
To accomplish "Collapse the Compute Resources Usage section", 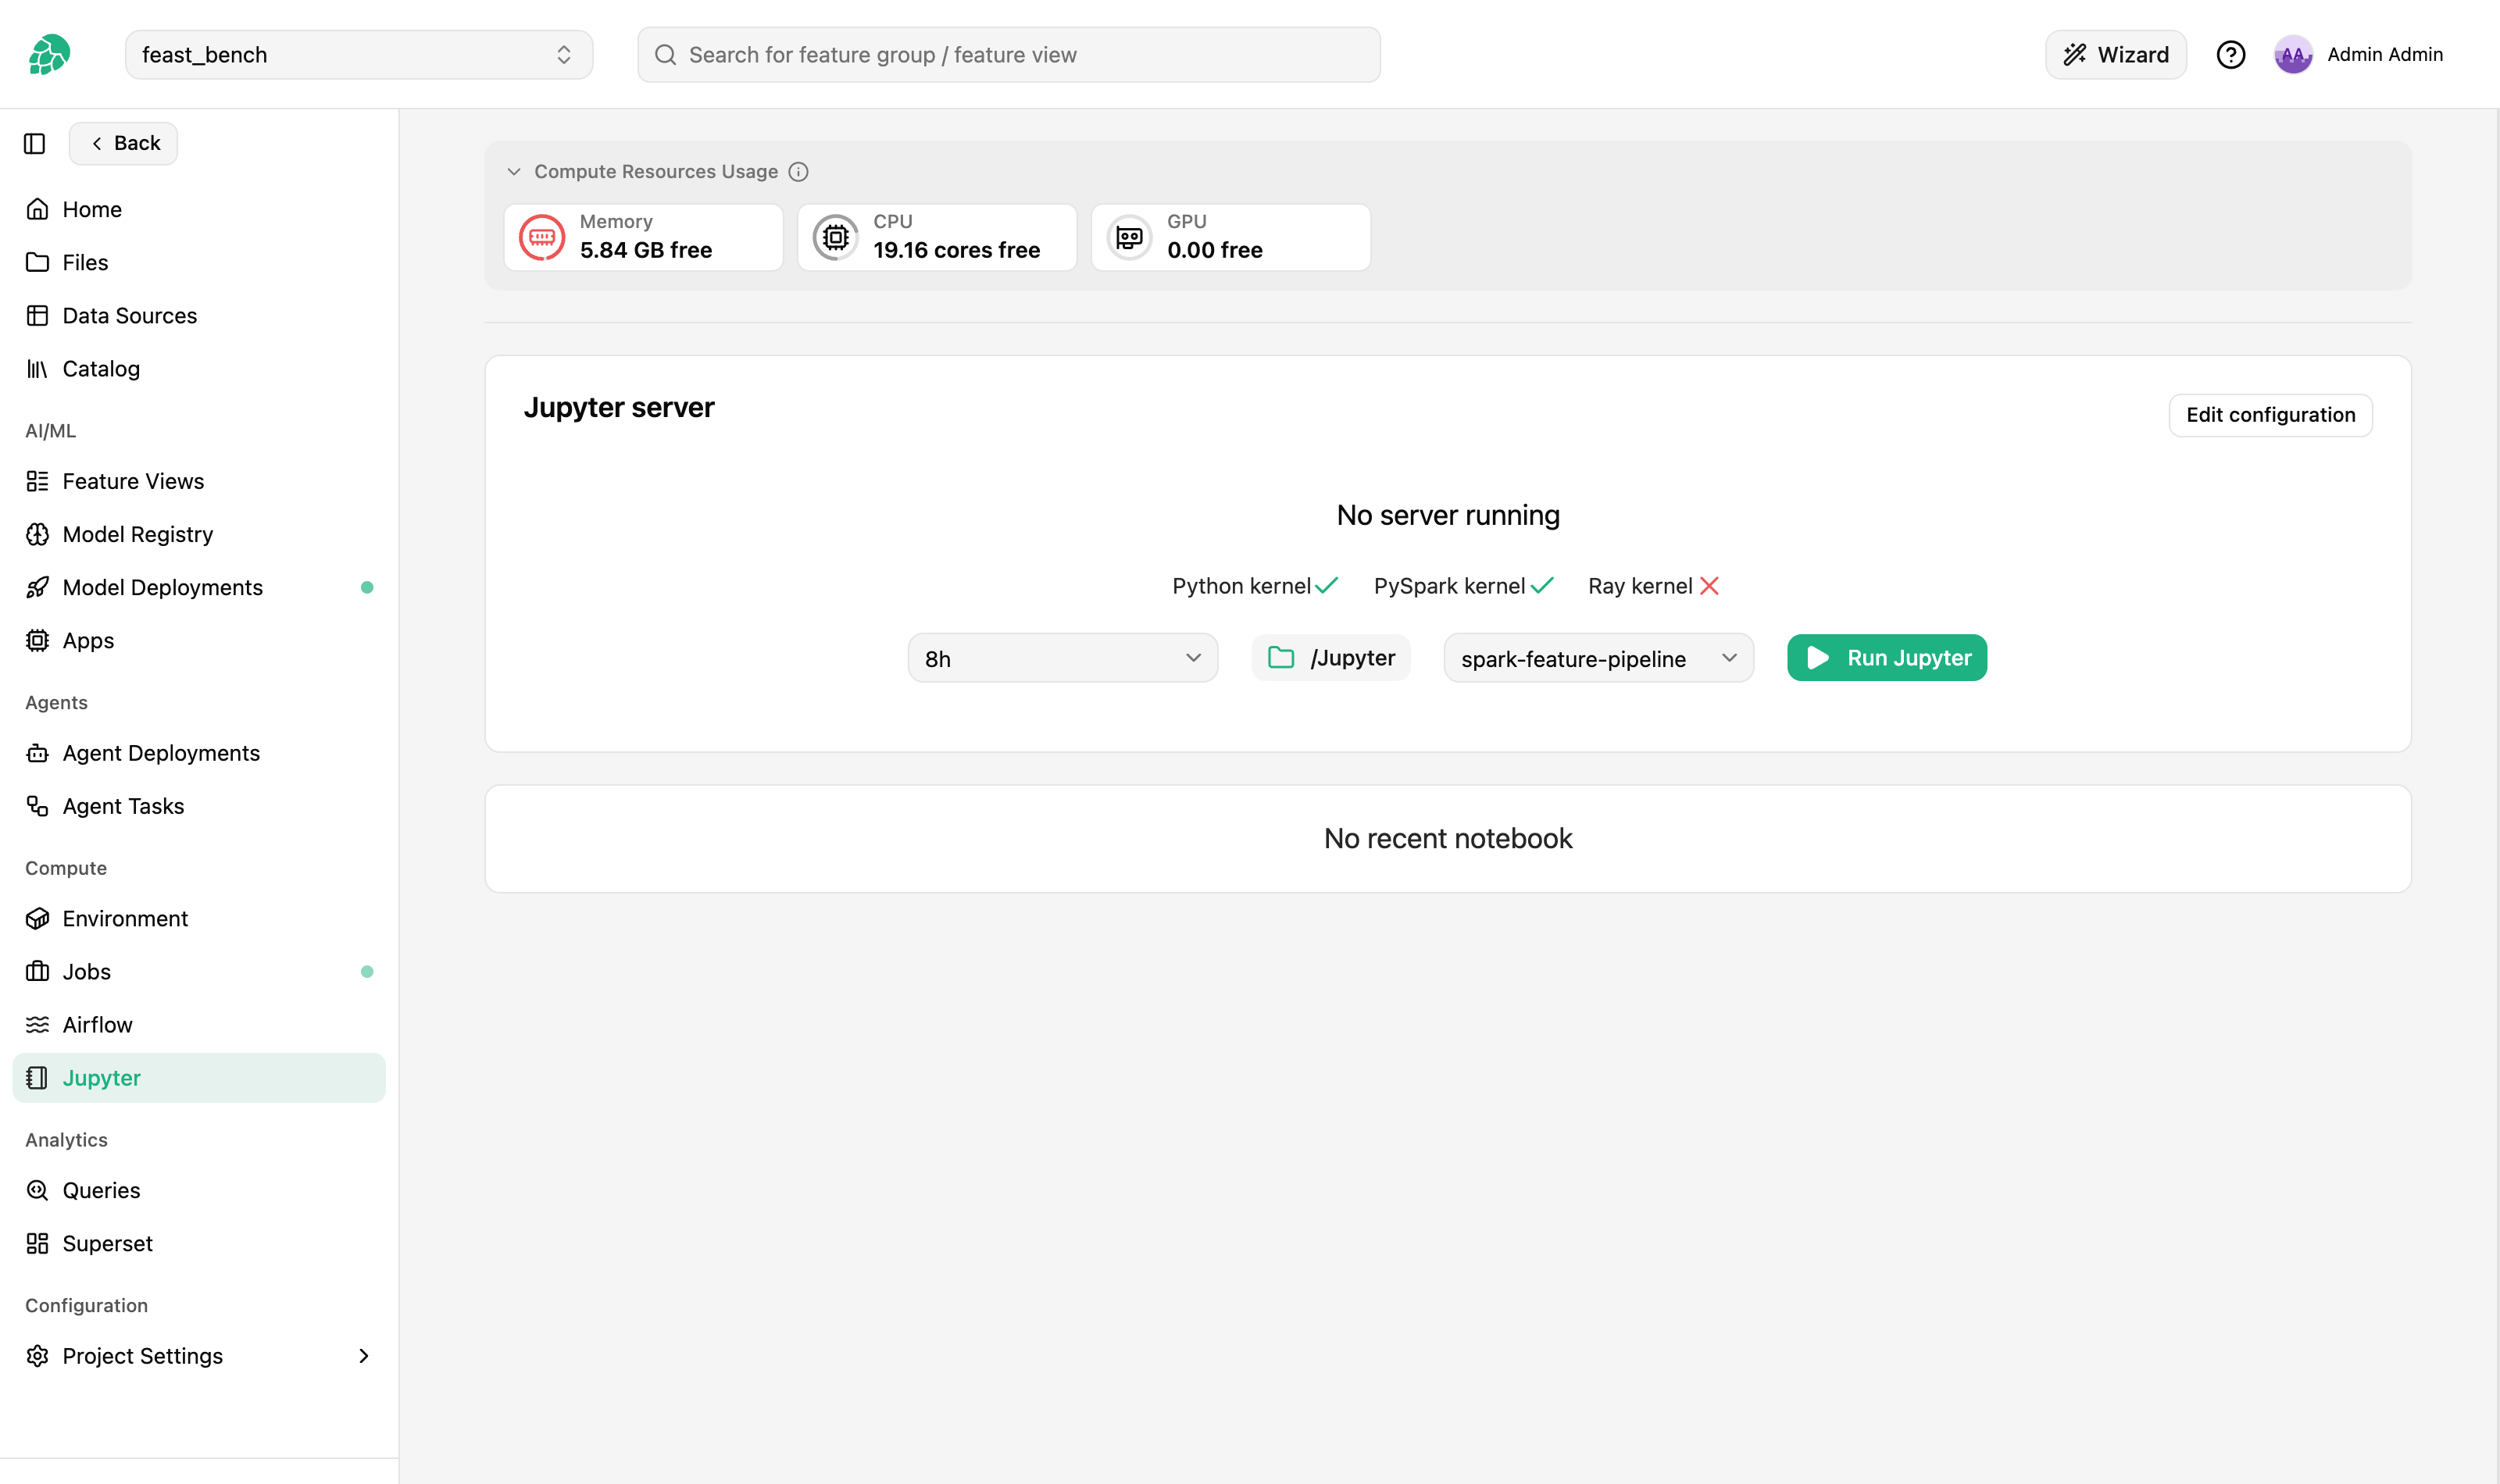I will [x=514, y=172].
